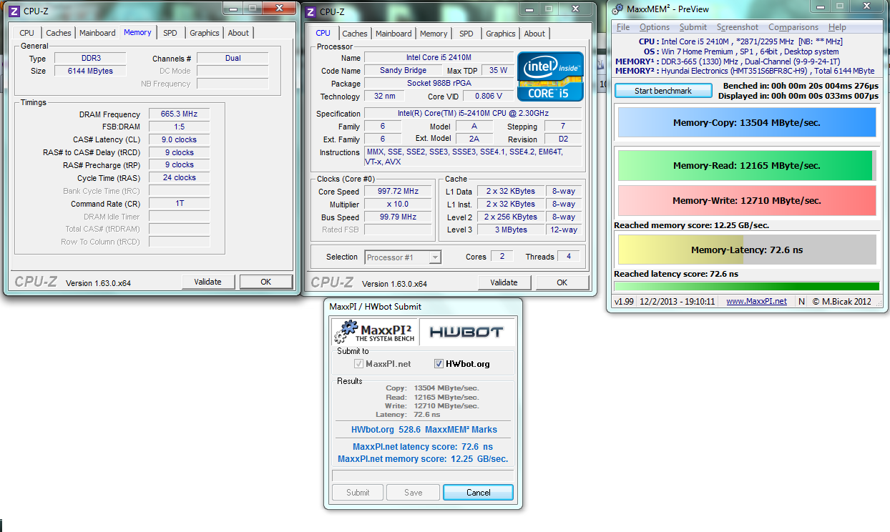Viewport: 890px width, 532px height.
Task: Click the Code Name Sandy Bridge field
Action: [x=404, y=70]
